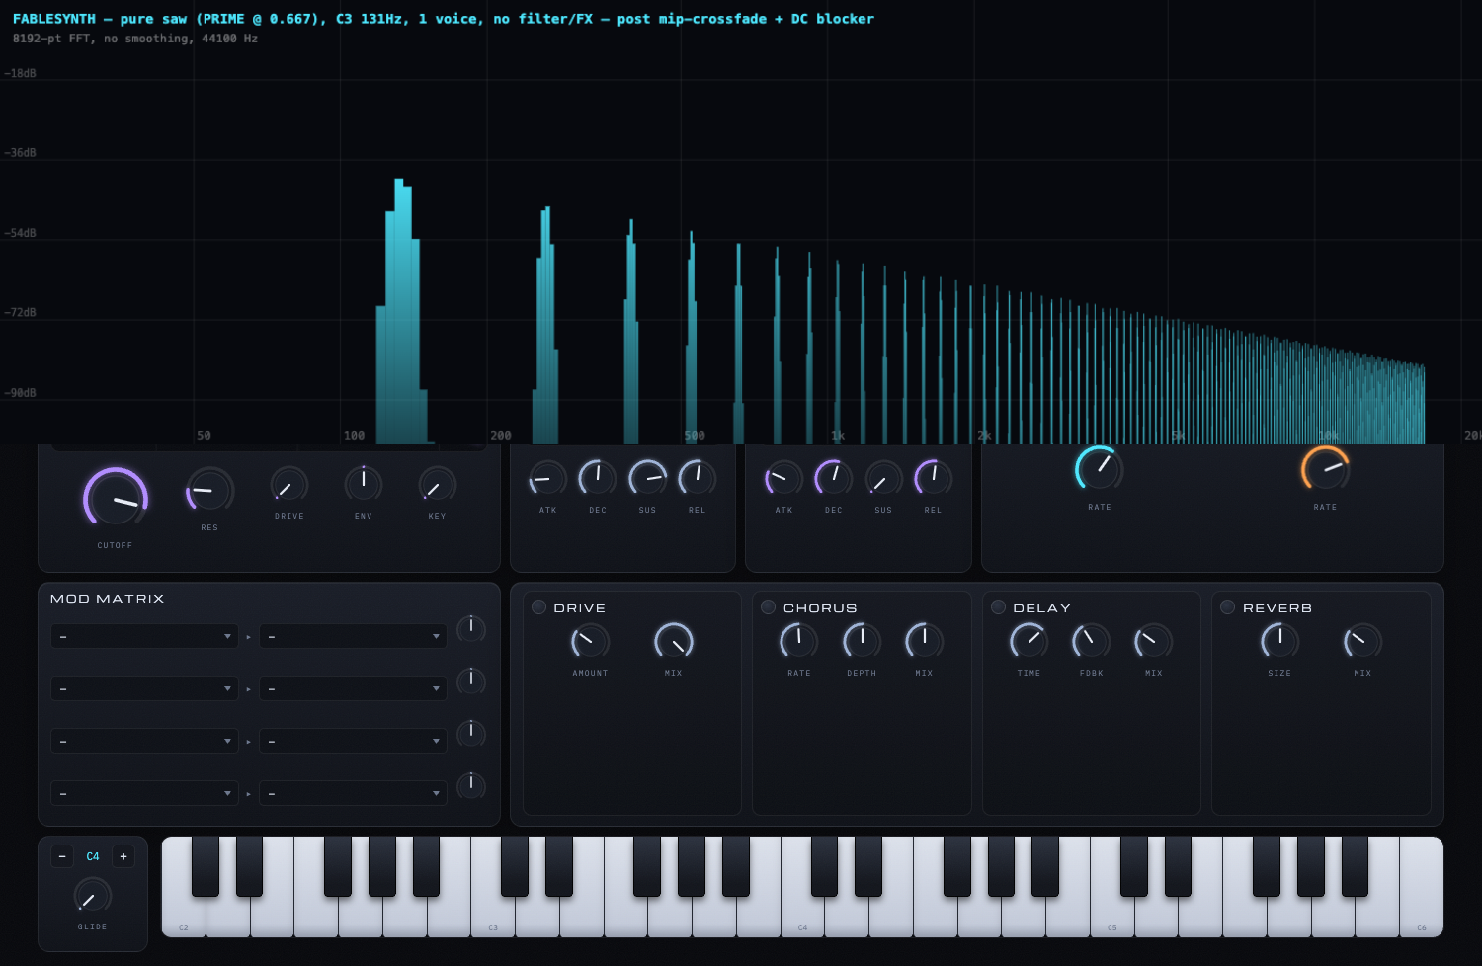Click the -54dB axis label
This screenshot has height=966, width=1482.
(x=20, y=233)
